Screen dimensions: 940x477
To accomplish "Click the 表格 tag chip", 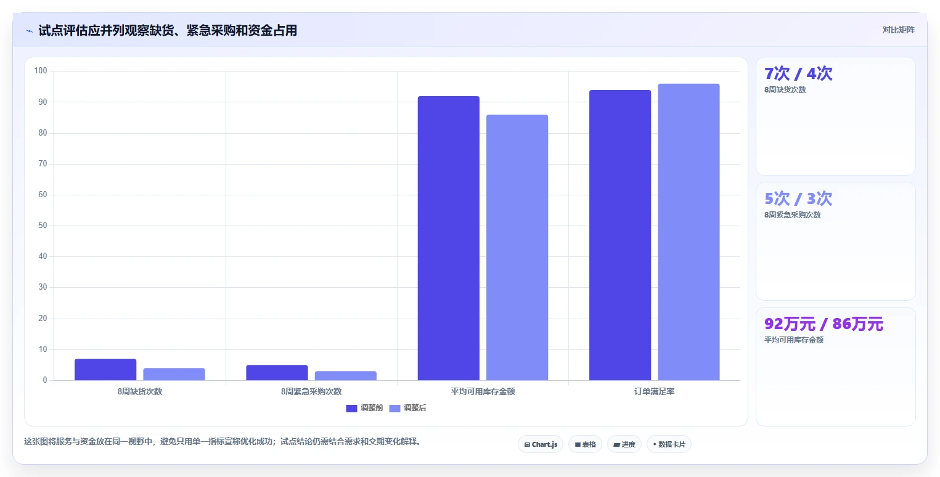I will click(585, 444).
